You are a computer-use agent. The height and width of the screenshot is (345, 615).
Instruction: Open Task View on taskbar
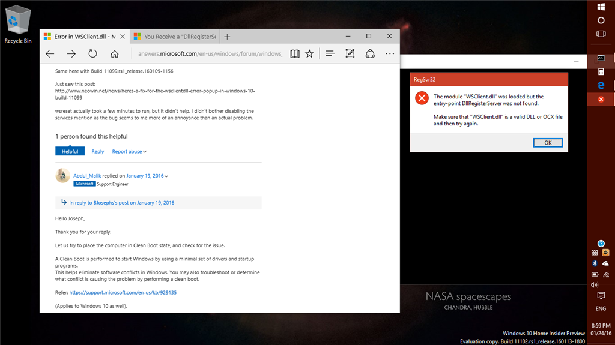[x=601, y=34]
